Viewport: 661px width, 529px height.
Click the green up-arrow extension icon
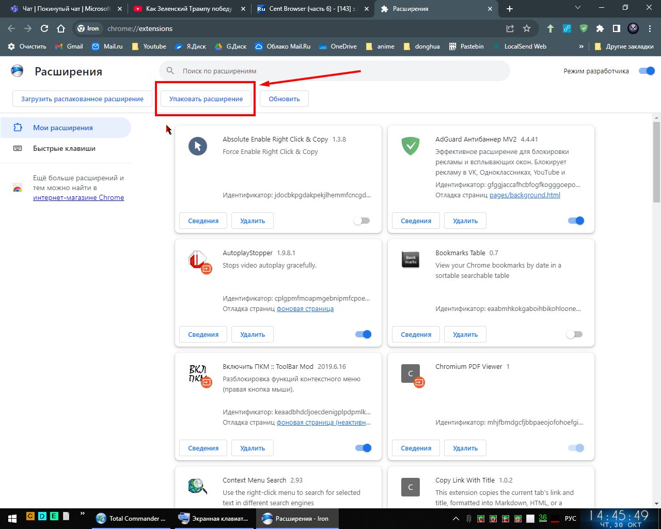coord(550,28)
